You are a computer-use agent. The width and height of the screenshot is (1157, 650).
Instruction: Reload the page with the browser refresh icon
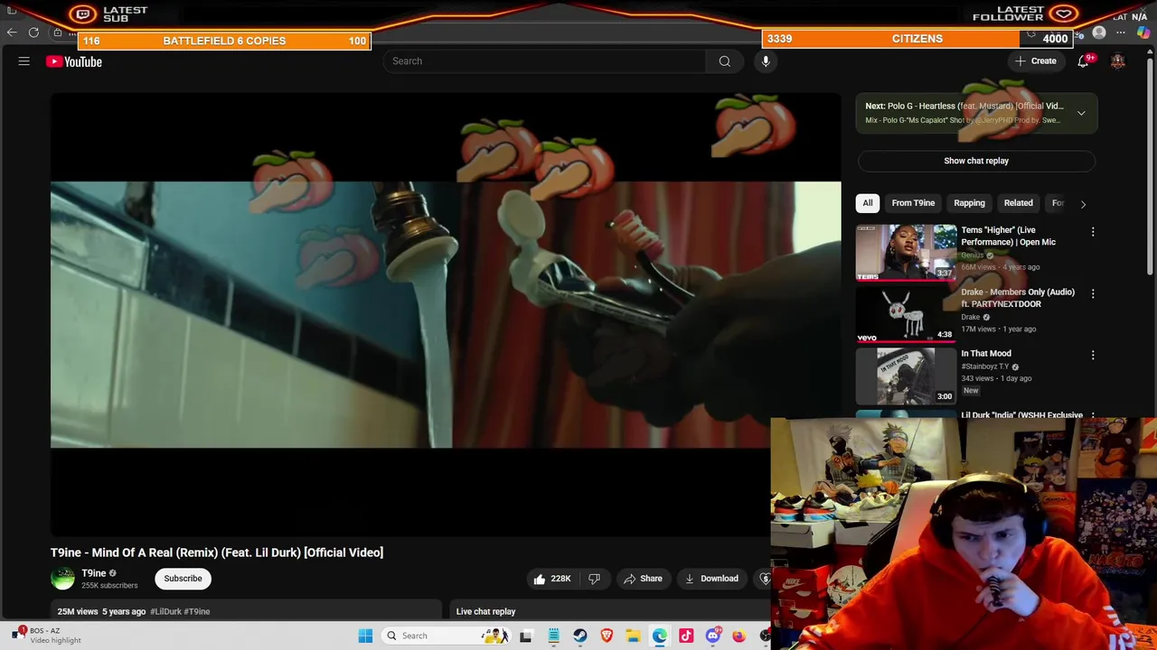(x=33, y=32)
